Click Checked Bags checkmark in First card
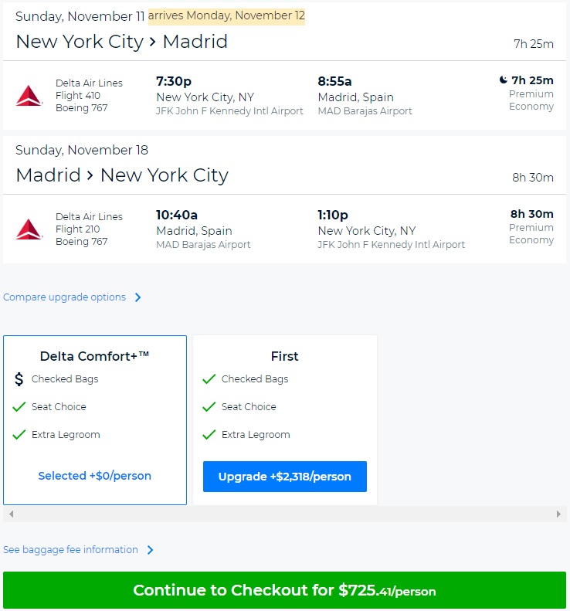This screenshot has height=611, width=570. pos(209,379)
